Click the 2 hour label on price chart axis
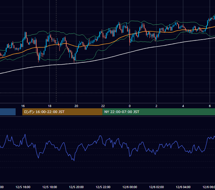Viewport: 215px width, 190px height. point(156,106)
